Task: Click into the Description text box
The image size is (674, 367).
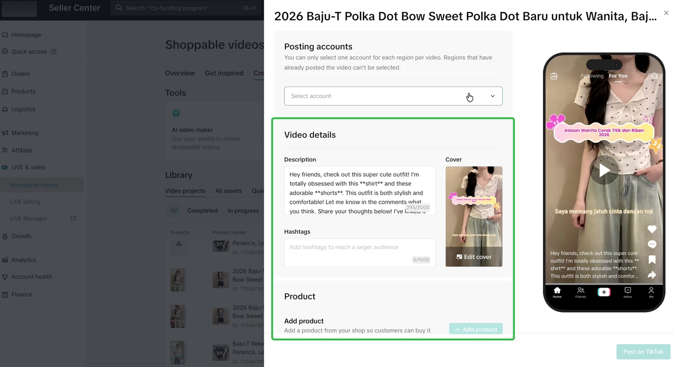Action: (360, 191)
